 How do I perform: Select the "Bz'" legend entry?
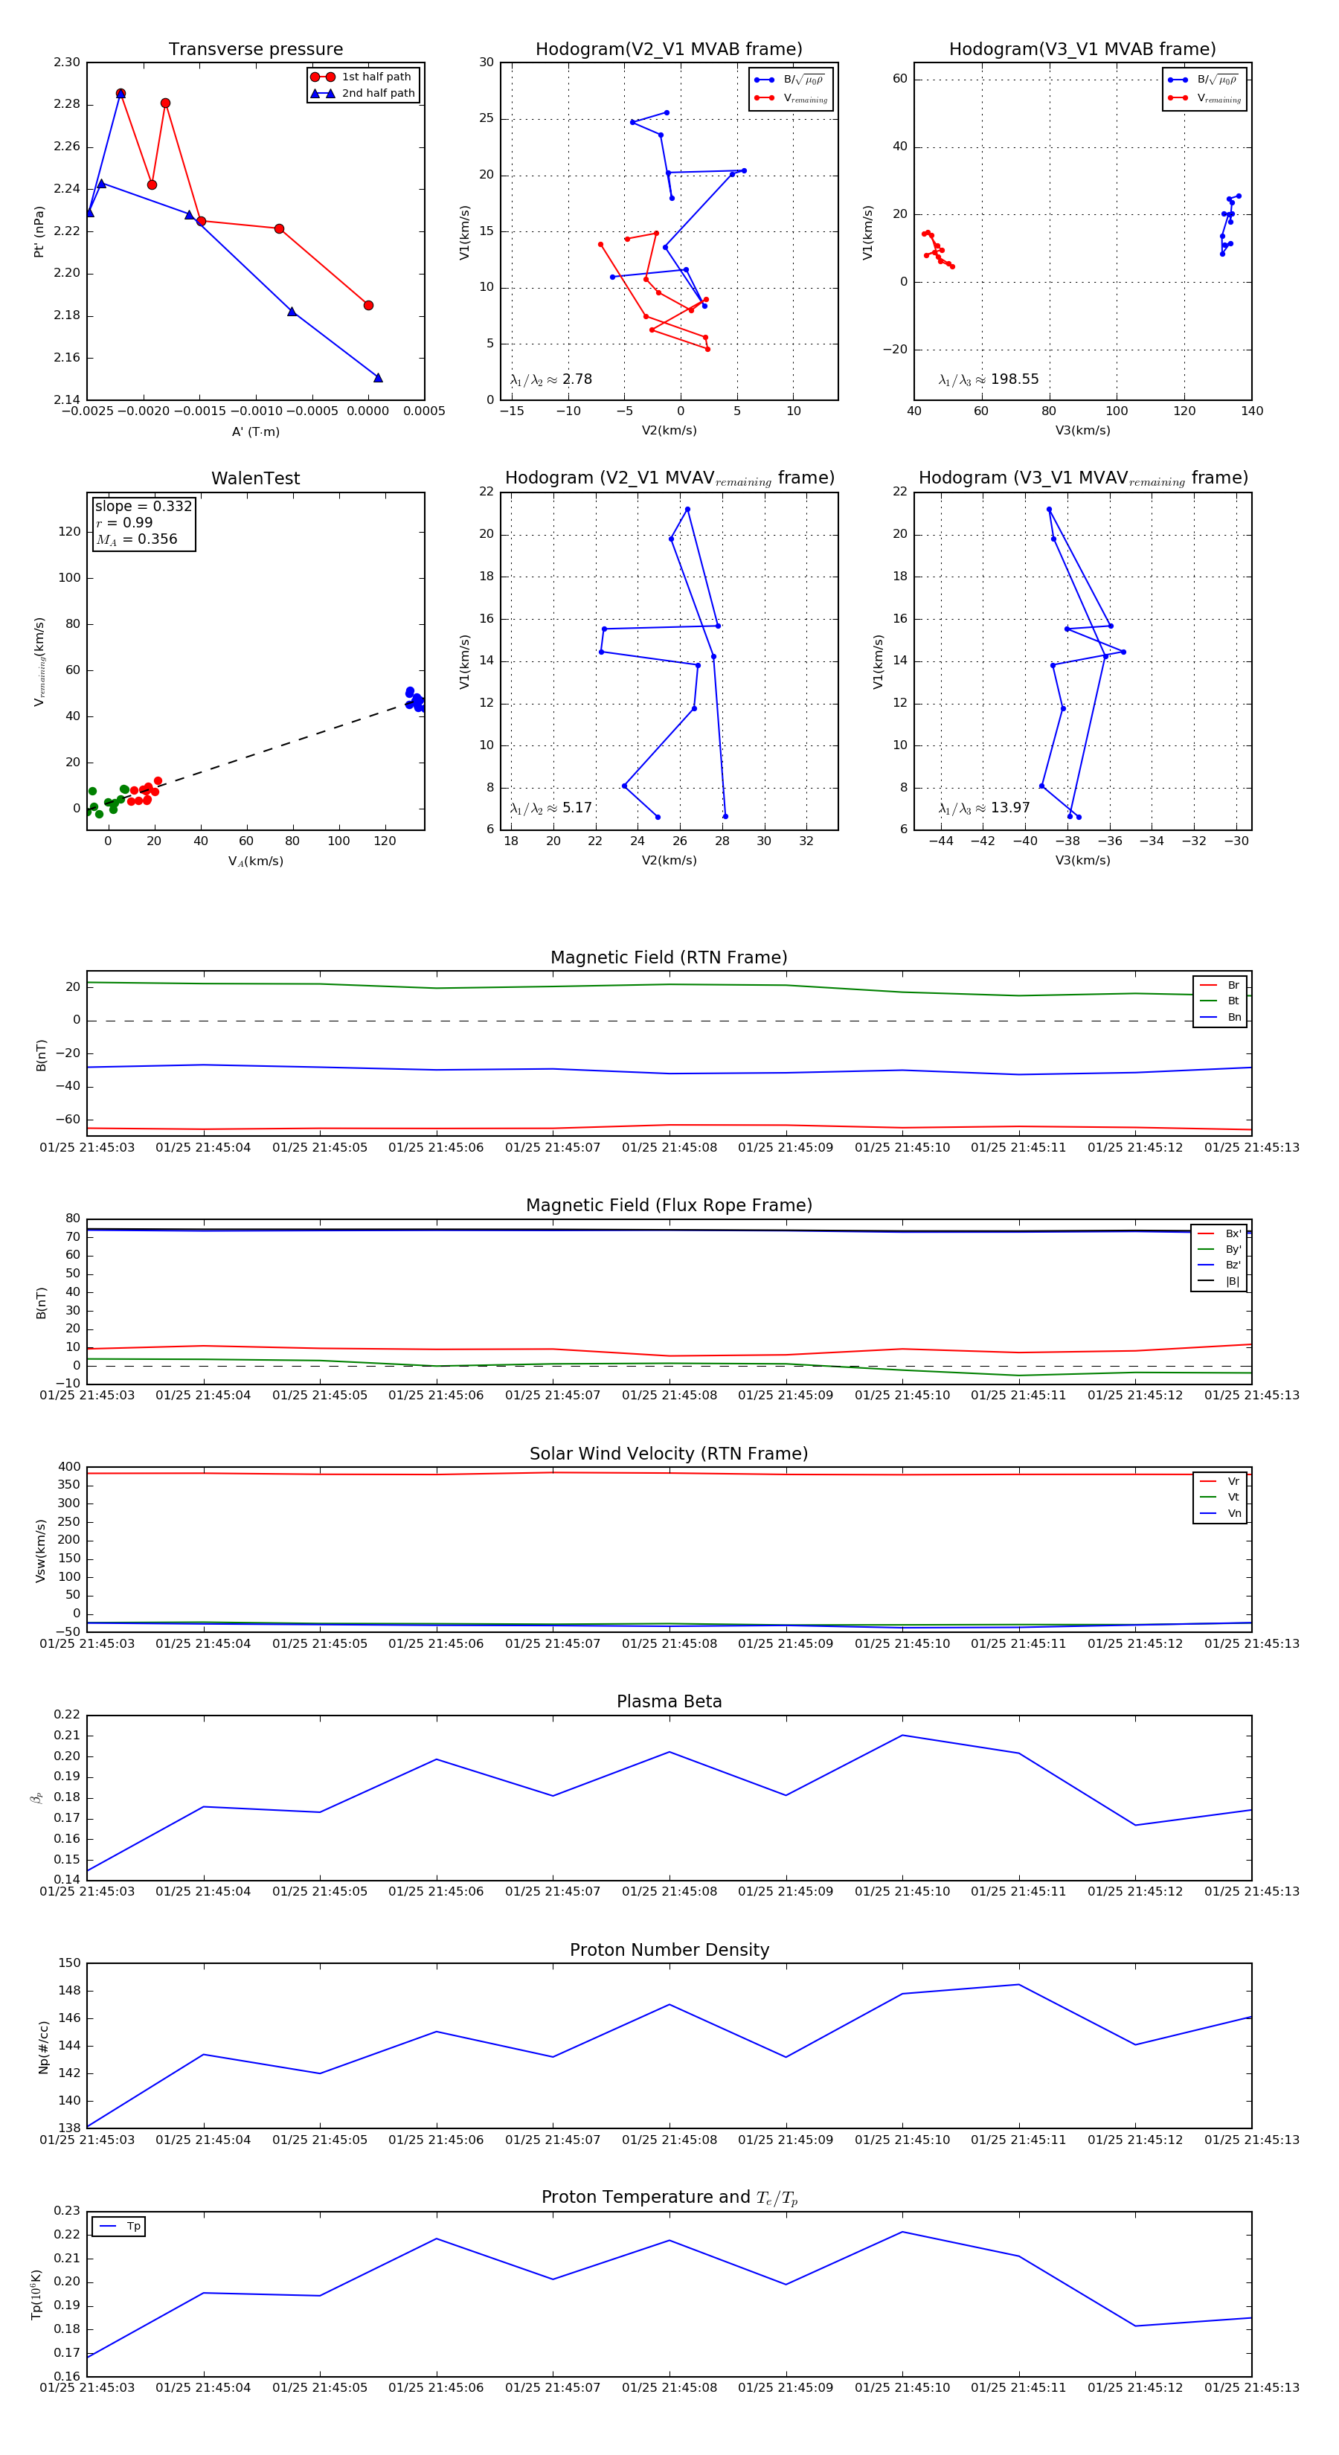pos(1219,1265)
